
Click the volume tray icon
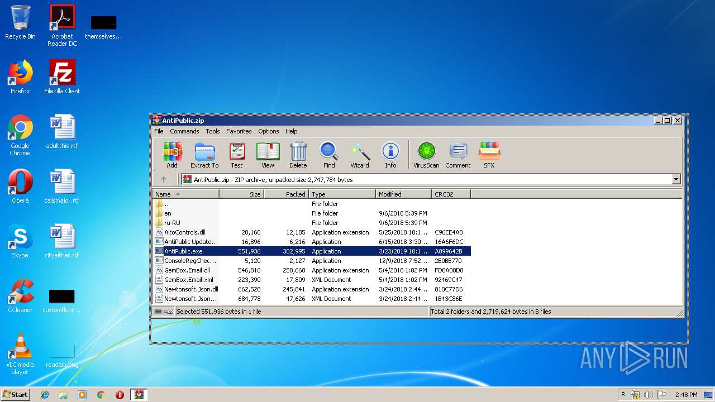(x=649, y=395)
